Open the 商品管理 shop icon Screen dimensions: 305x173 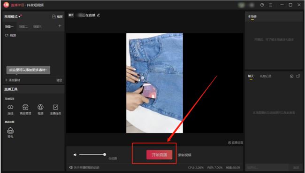(25, 107)
